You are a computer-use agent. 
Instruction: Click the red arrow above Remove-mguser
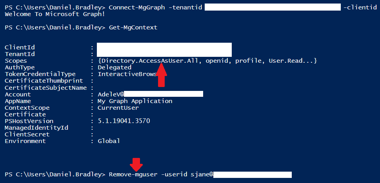pyautogui.click(x=136, y=164)
